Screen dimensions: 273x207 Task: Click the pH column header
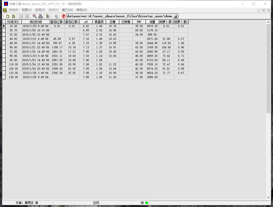86,22
